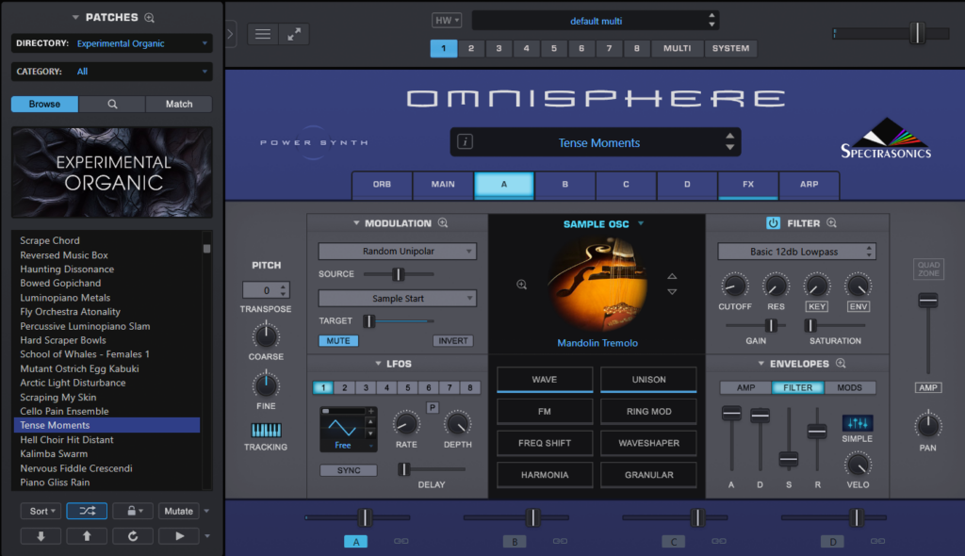Open the Simple envelope display icon
The height and width of the screenshot is (556, 965).
[857, 423]
